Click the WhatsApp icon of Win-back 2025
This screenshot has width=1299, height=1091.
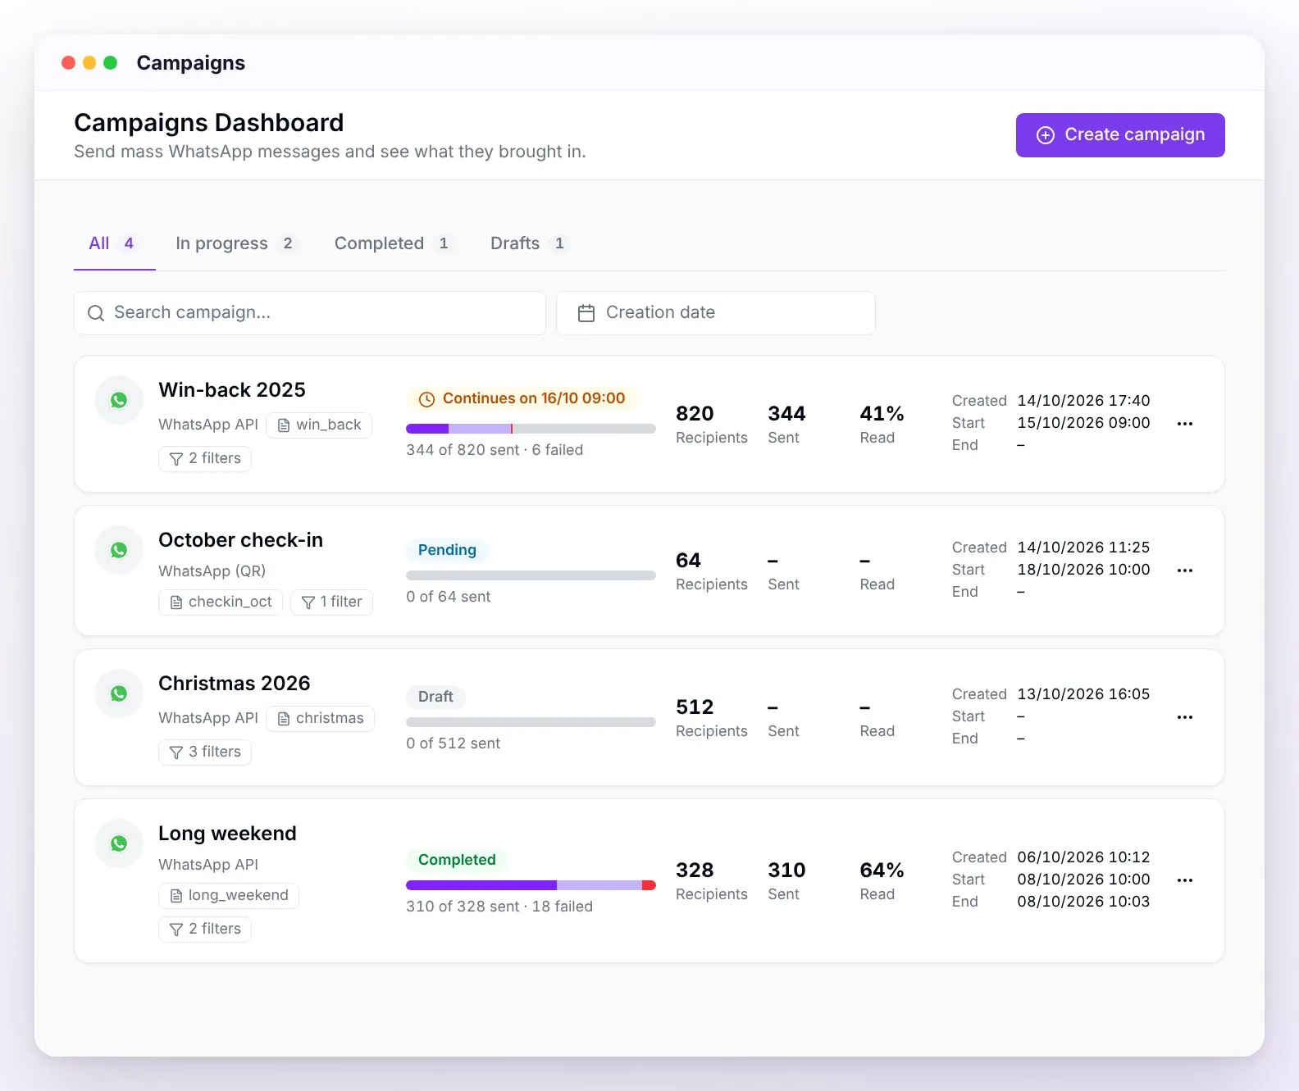119,400
